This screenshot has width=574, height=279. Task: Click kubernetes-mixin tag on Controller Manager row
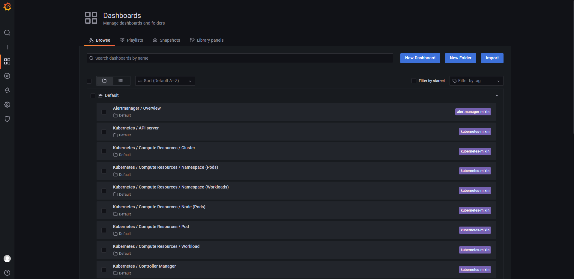click(x=475, y=270)
